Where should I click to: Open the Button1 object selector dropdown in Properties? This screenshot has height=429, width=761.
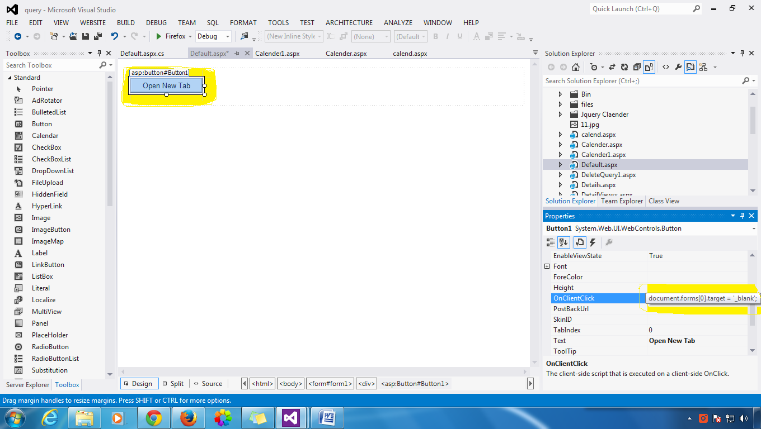754,228
